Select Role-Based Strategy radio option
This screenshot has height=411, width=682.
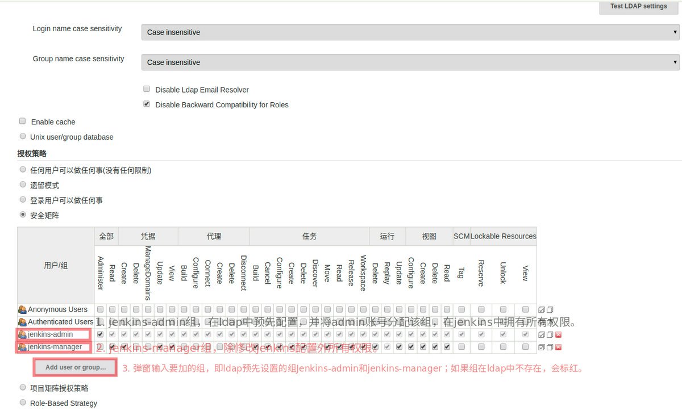23,402
